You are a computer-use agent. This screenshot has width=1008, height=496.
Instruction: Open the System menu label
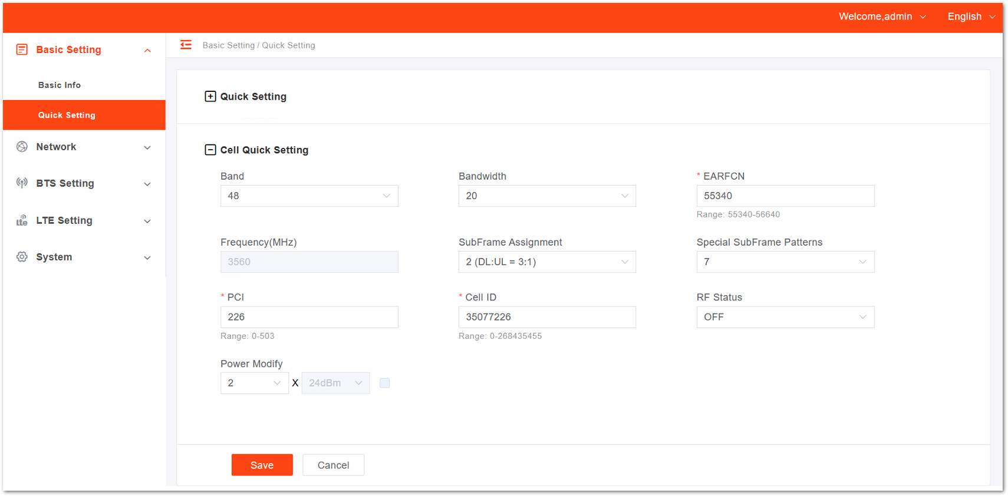(54, 257)
